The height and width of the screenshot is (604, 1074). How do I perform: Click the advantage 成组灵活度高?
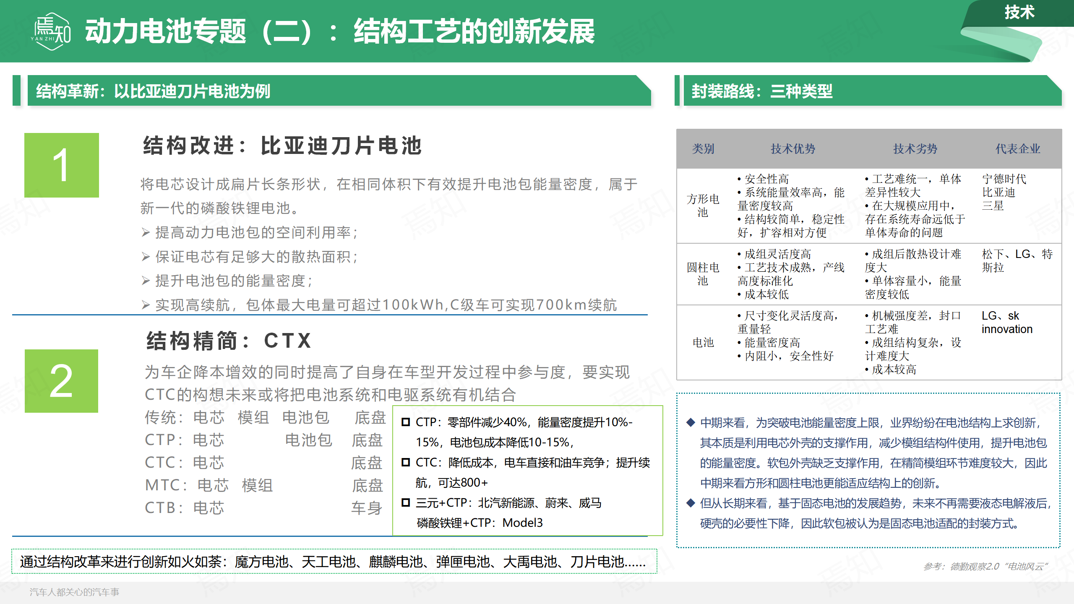774,254
